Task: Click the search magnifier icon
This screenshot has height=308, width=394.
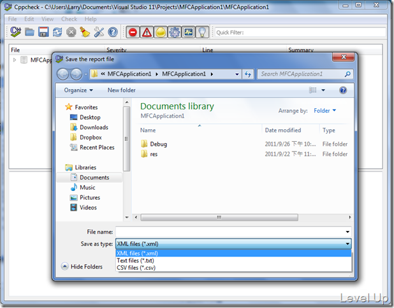Action: pyautogui.click(x=347, y=74)
